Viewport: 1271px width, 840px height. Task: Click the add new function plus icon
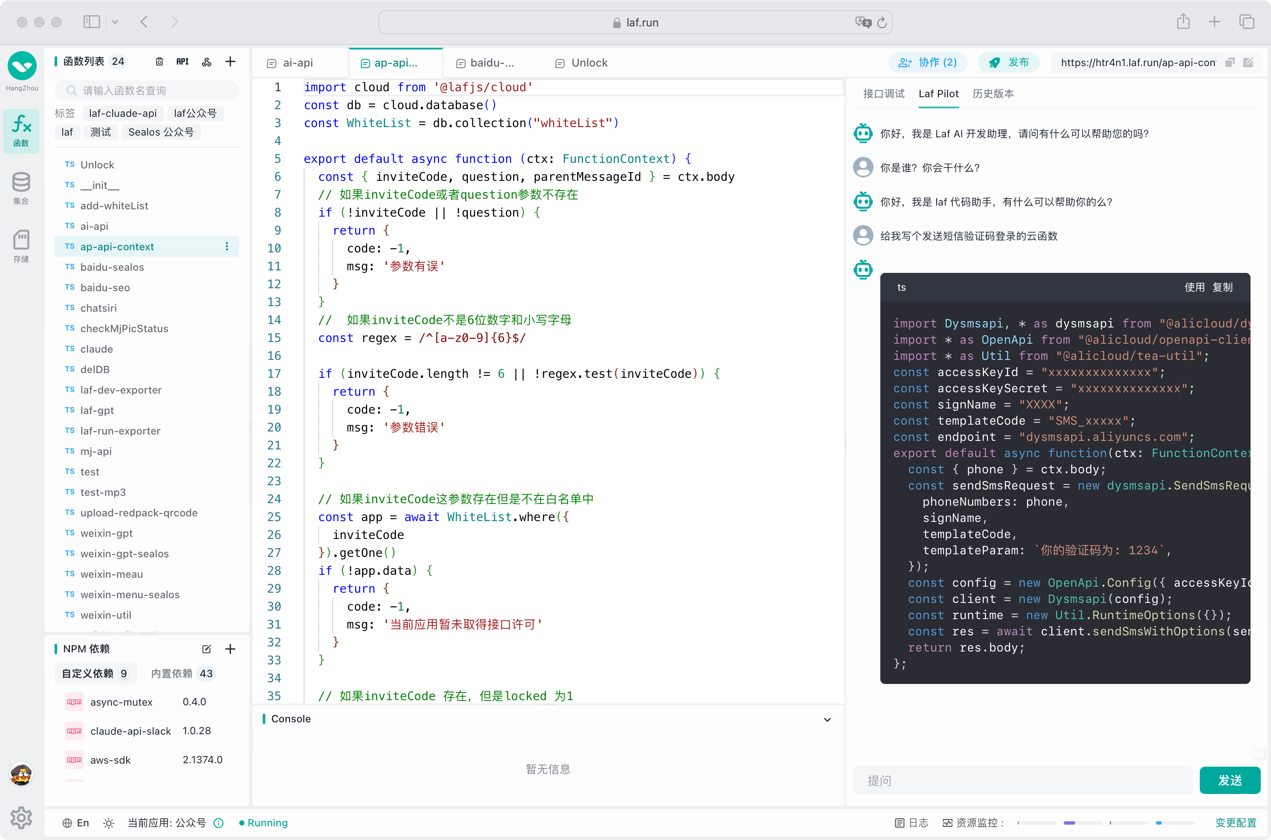click(231, 61)
